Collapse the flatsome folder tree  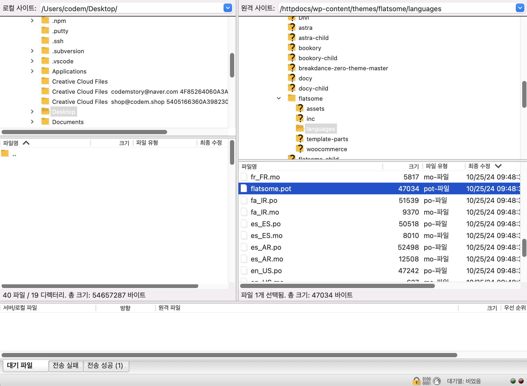(279, 98)
